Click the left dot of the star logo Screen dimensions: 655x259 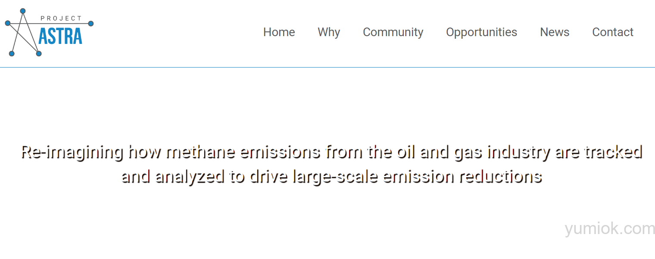coord(8,23)
